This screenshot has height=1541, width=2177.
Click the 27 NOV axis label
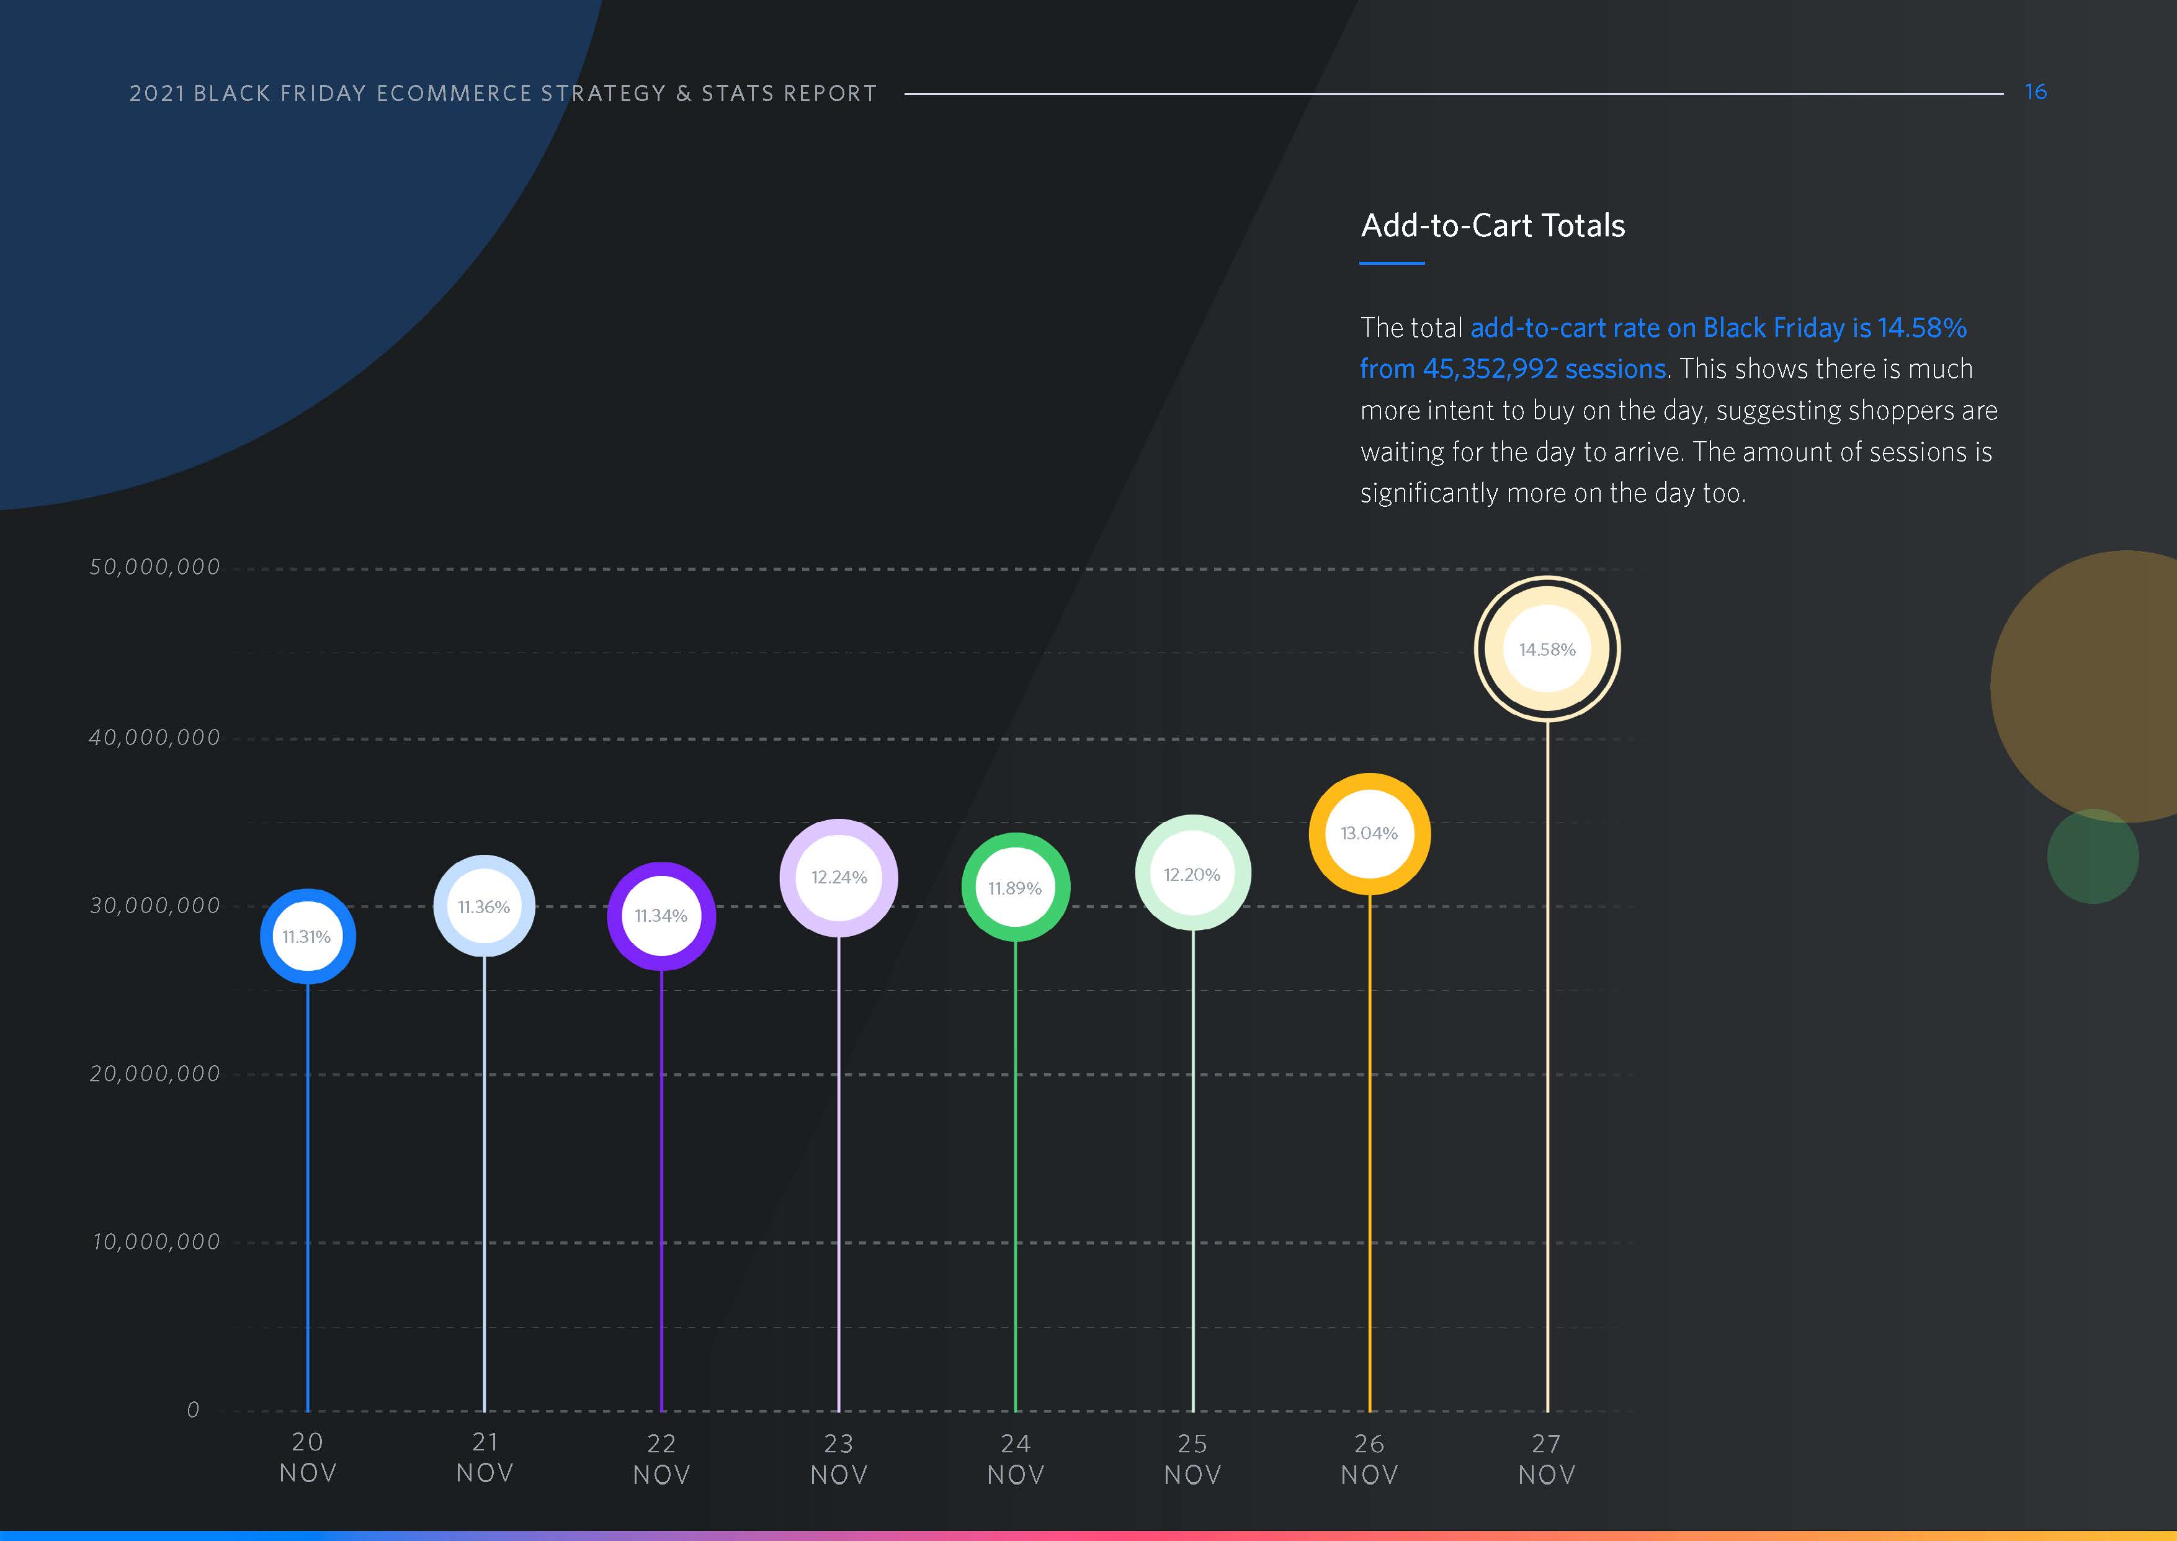tap(1546, 1459)
